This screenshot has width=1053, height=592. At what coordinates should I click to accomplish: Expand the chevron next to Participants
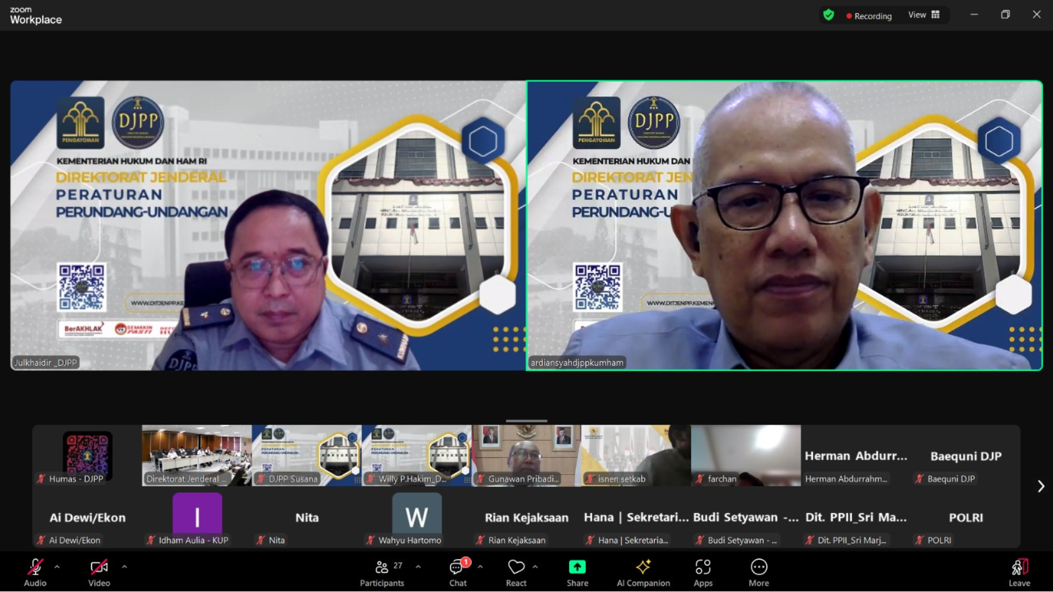418,567
